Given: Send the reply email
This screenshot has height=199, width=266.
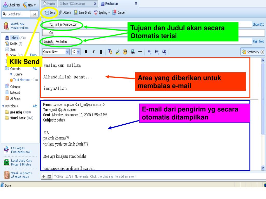Looking at the screenshot, I should [x=50, y=12].
